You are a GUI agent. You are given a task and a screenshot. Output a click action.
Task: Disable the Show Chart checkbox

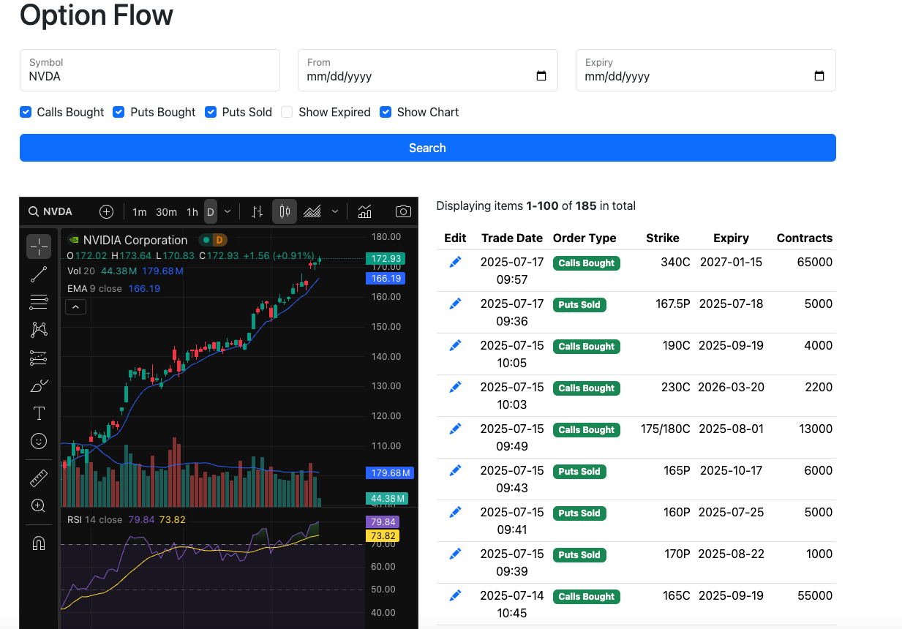386,112
